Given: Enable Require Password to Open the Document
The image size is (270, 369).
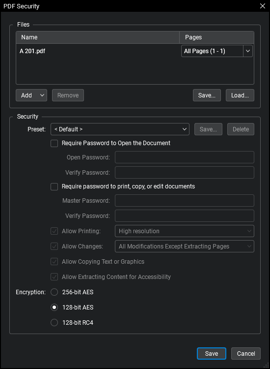Looking at the screenshot, I should 54,143.
